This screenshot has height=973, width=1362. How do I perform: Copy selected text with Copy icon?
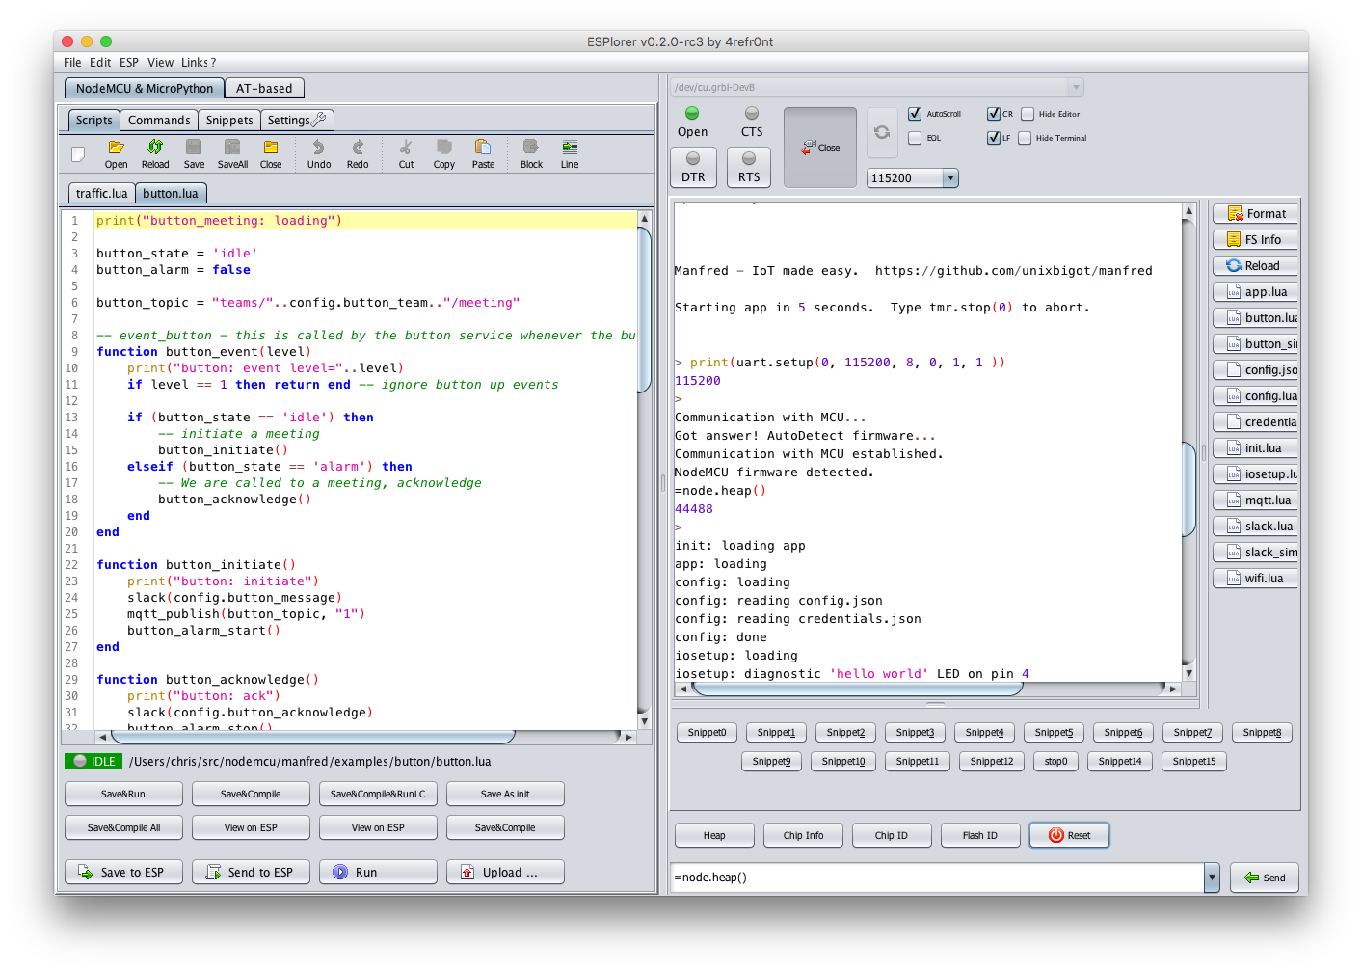[x=444, y=153]
